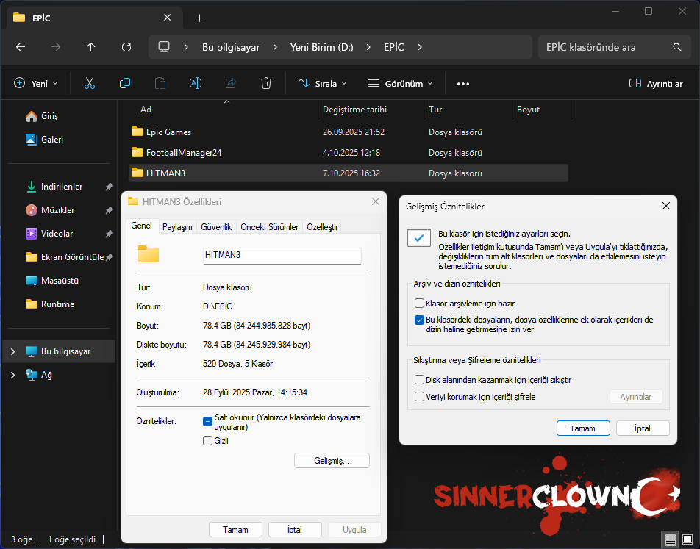This screenshot has width=700, height=549.
Task: Open the Sırala sort dropdown
Action: pos(322,84)
